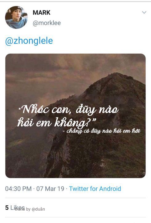Click the bold 5 like count
Image resolution: width=151 pixels, height=223 pixels.
coord(7,208)
